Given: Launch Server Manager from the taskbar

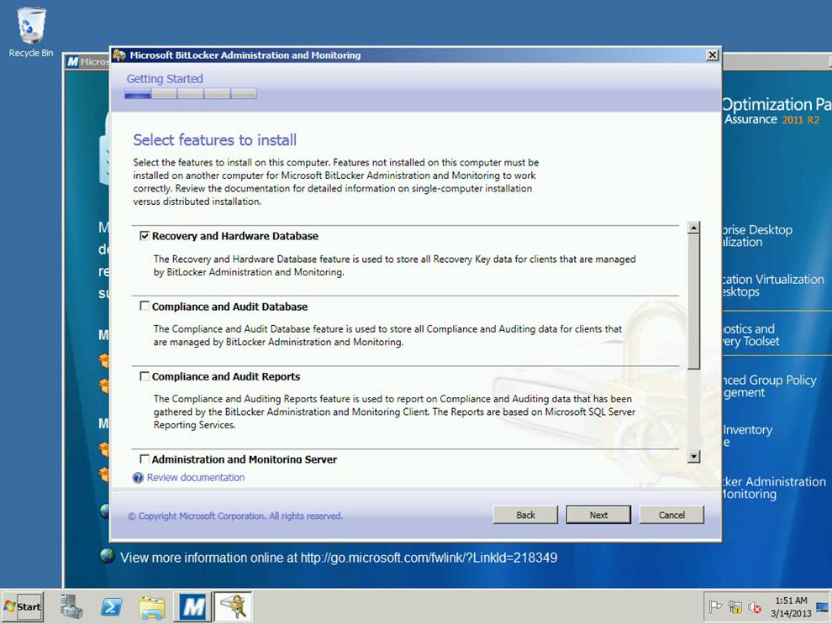Looking at the screenshot, I should 71,606.
